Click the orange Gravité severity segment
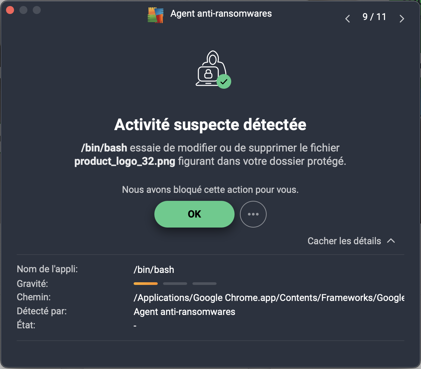The width and height of the screenshot is (421, 369). 146,284
